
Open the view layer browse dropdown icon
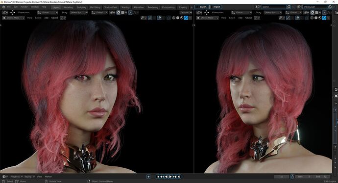[299, 7]
